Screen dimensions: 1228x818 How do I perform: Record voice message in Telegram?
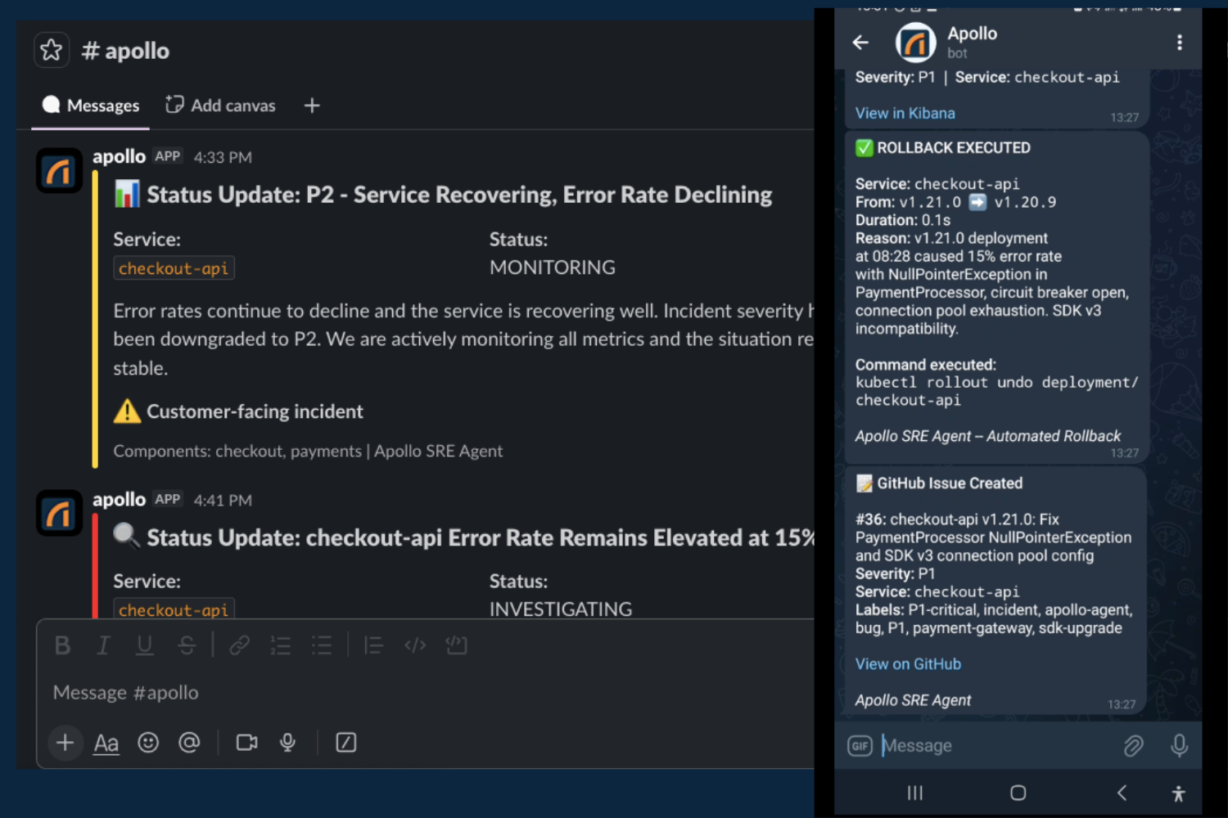tap(1180, 745)
